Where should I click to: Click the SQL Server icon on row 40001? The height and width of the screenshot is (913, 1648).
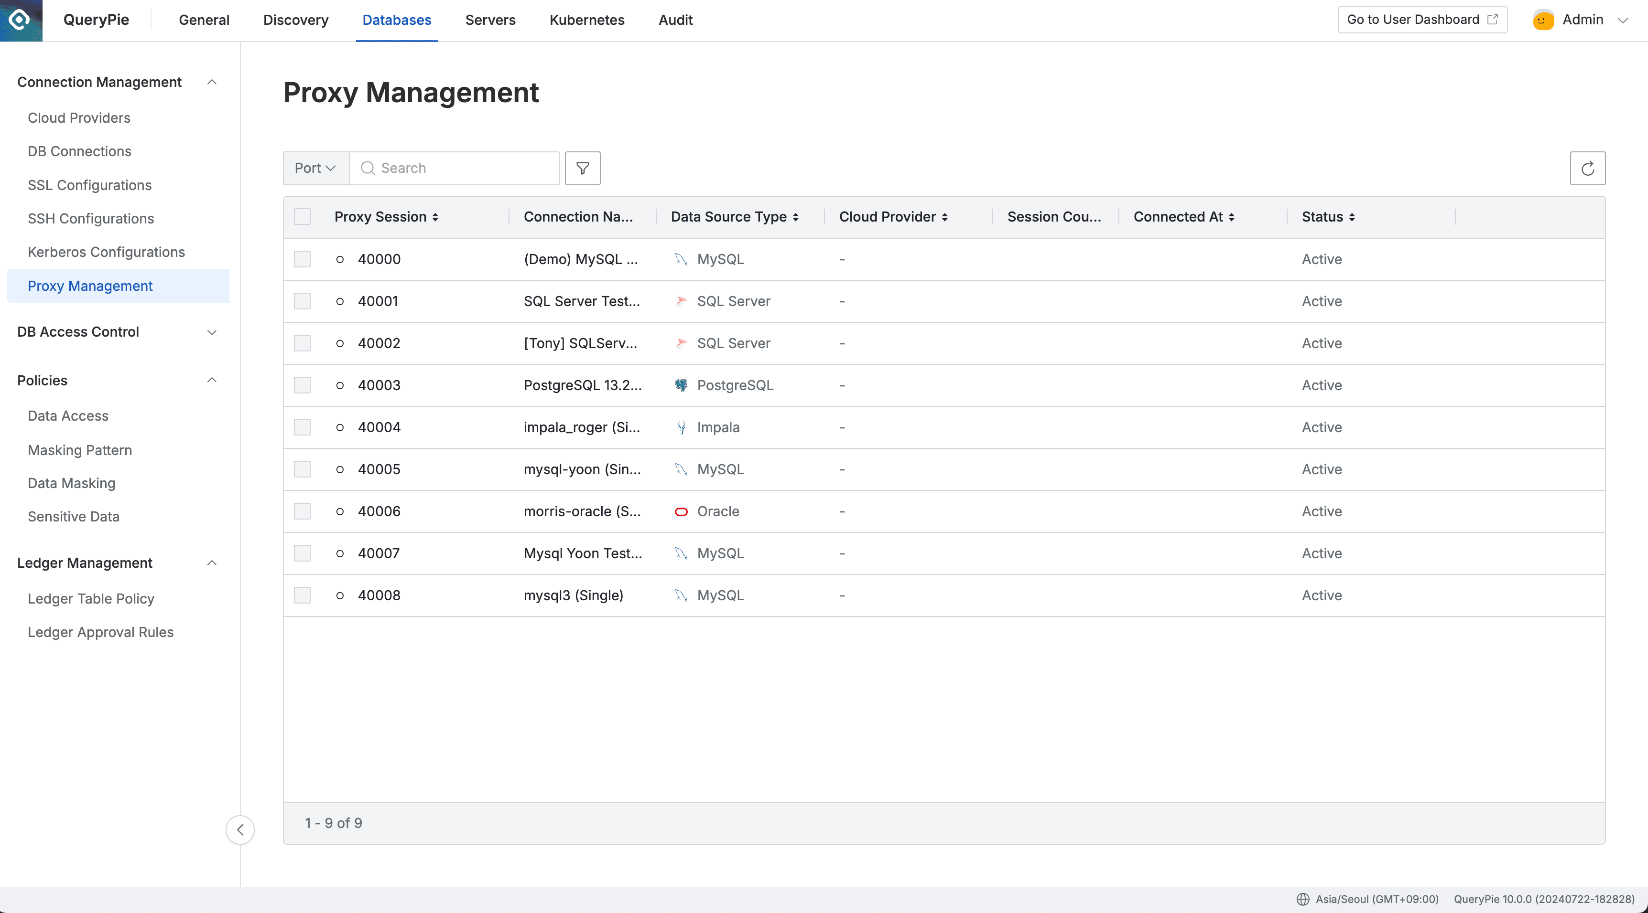681,301
